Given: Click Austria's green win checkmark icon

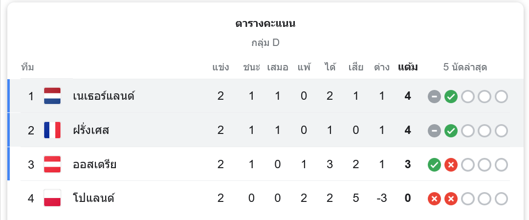Looking at the screenshot, I should [x=434, y=165].
